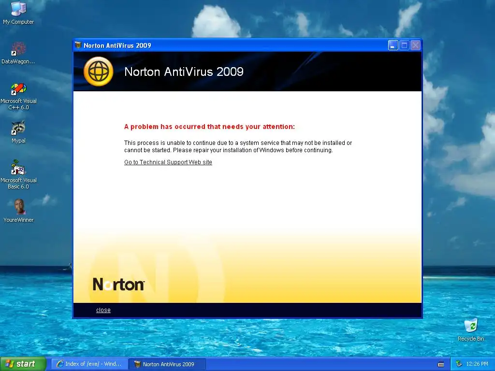Click the red 'A problem has occurred' heading
The width and height of the screenshot is (495, 371).
(x=209, y=127)
